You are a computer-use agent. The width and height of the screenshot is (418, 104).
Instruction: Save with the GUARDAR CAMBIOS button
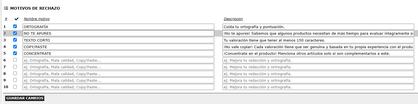point(25,98)
